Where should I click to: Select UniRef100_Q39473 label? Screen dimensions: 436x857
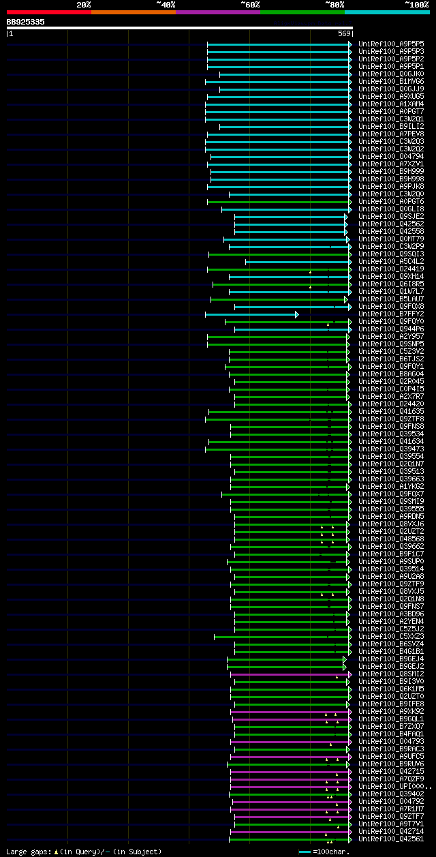coord(390,449)
